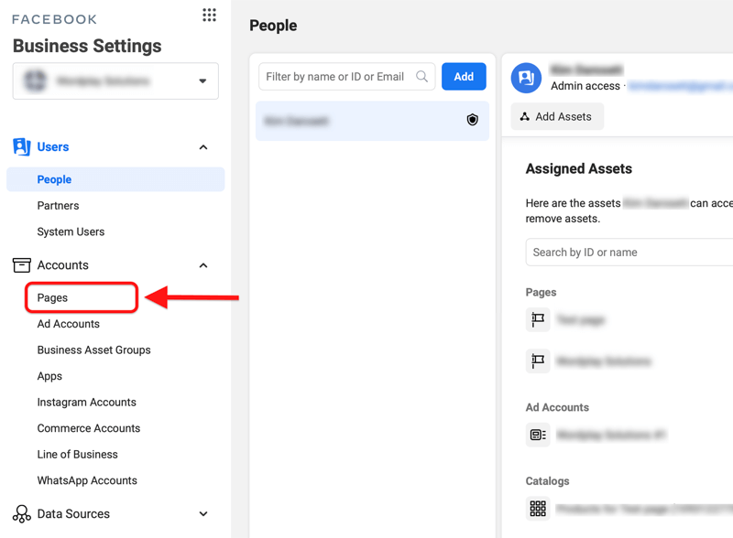Open Ad Accounts in the sidebar
The image size is (733, 538).
pyautogui.click(x=68, y=324)
